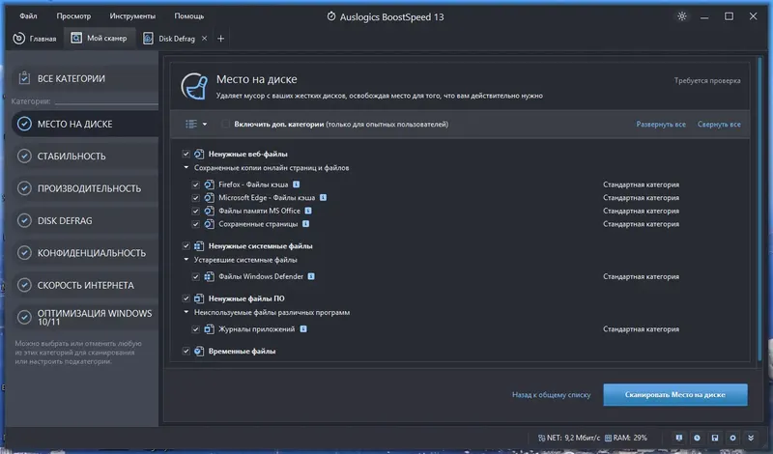Close the Disk Defrag tab

[204, 39]
